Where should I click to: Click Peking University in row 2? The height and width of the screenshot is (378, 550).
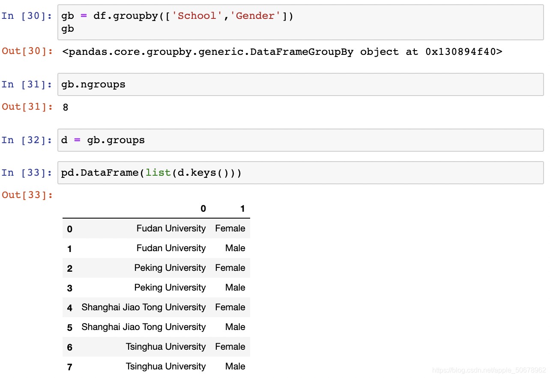(170, 268)
